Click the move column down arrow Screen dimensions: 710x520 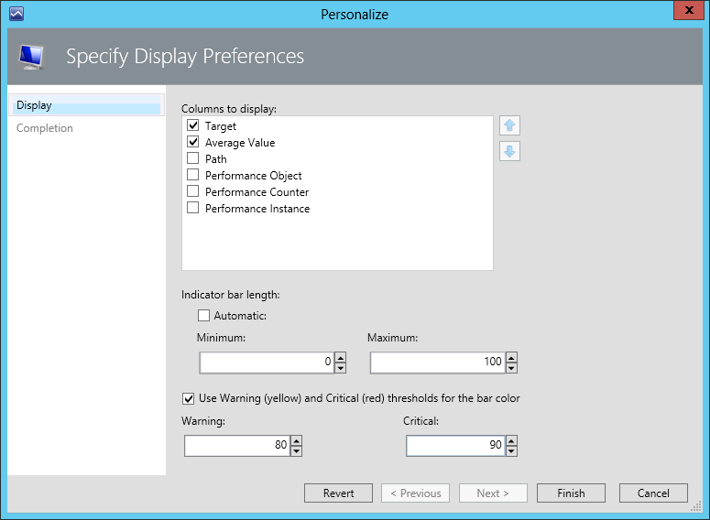510,151
